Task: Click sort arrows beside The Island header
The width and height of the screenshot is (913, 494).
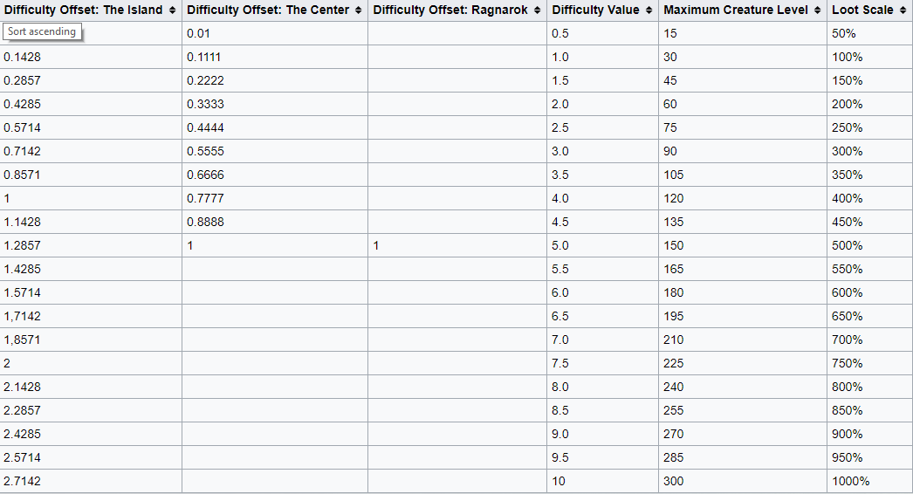Action: [172, 10]
